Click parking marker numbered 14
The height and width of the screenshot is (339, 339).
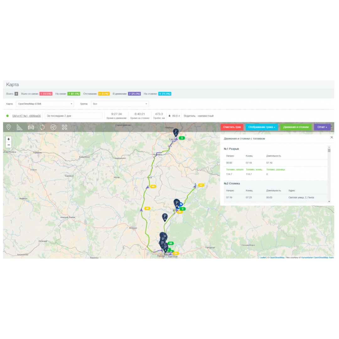coord(165,217)
